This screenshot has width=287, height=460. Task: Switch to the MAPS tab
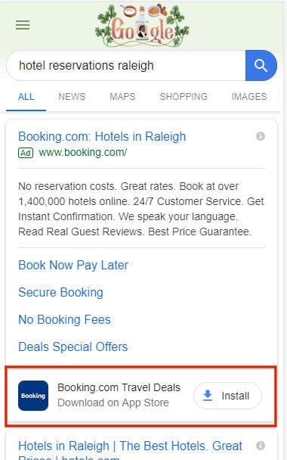122,97
